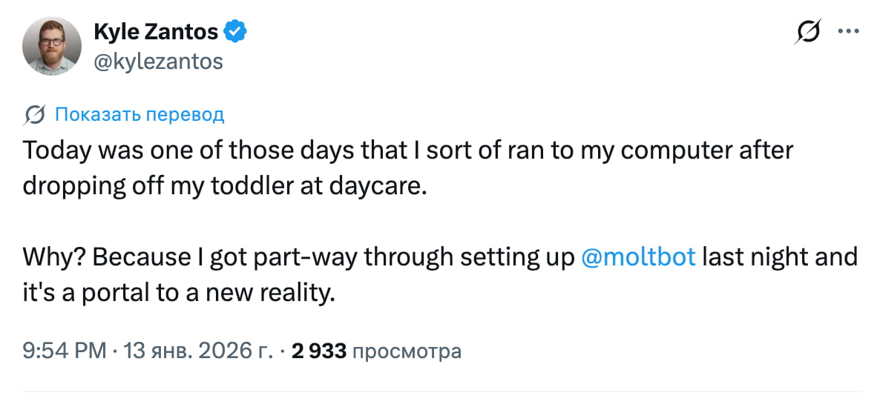Click the word Today in the tweet
The image size is (880, 393).
pos(57,151)
